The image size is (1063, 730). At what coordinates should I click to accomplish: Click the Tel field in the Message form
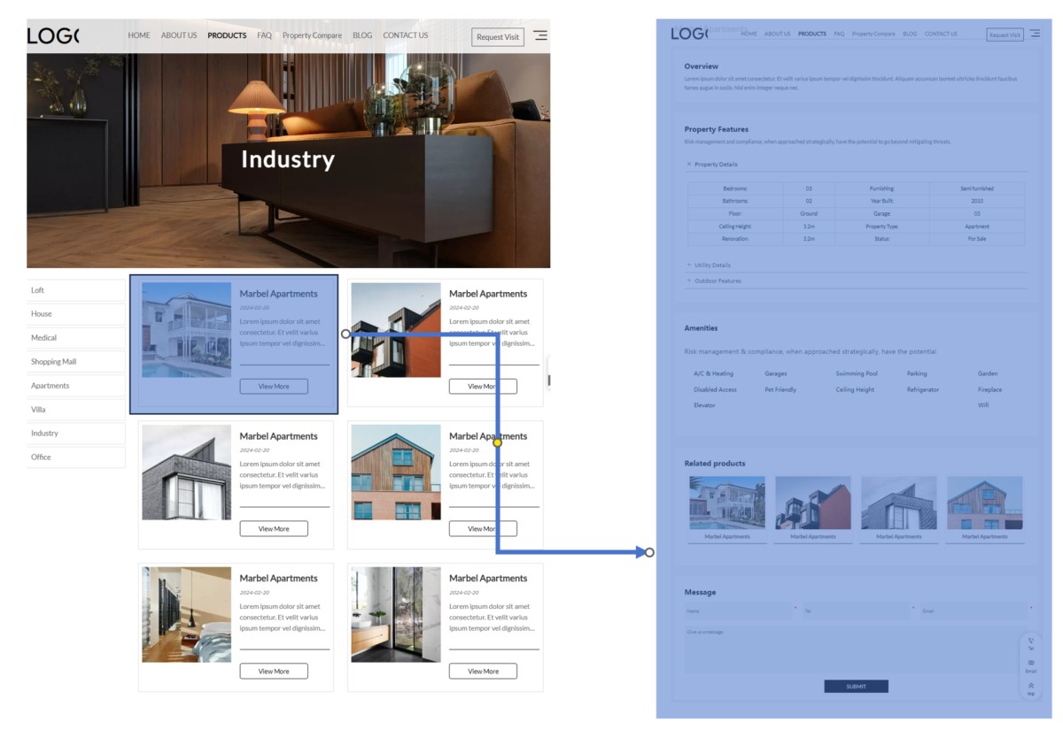pos(857,611)
